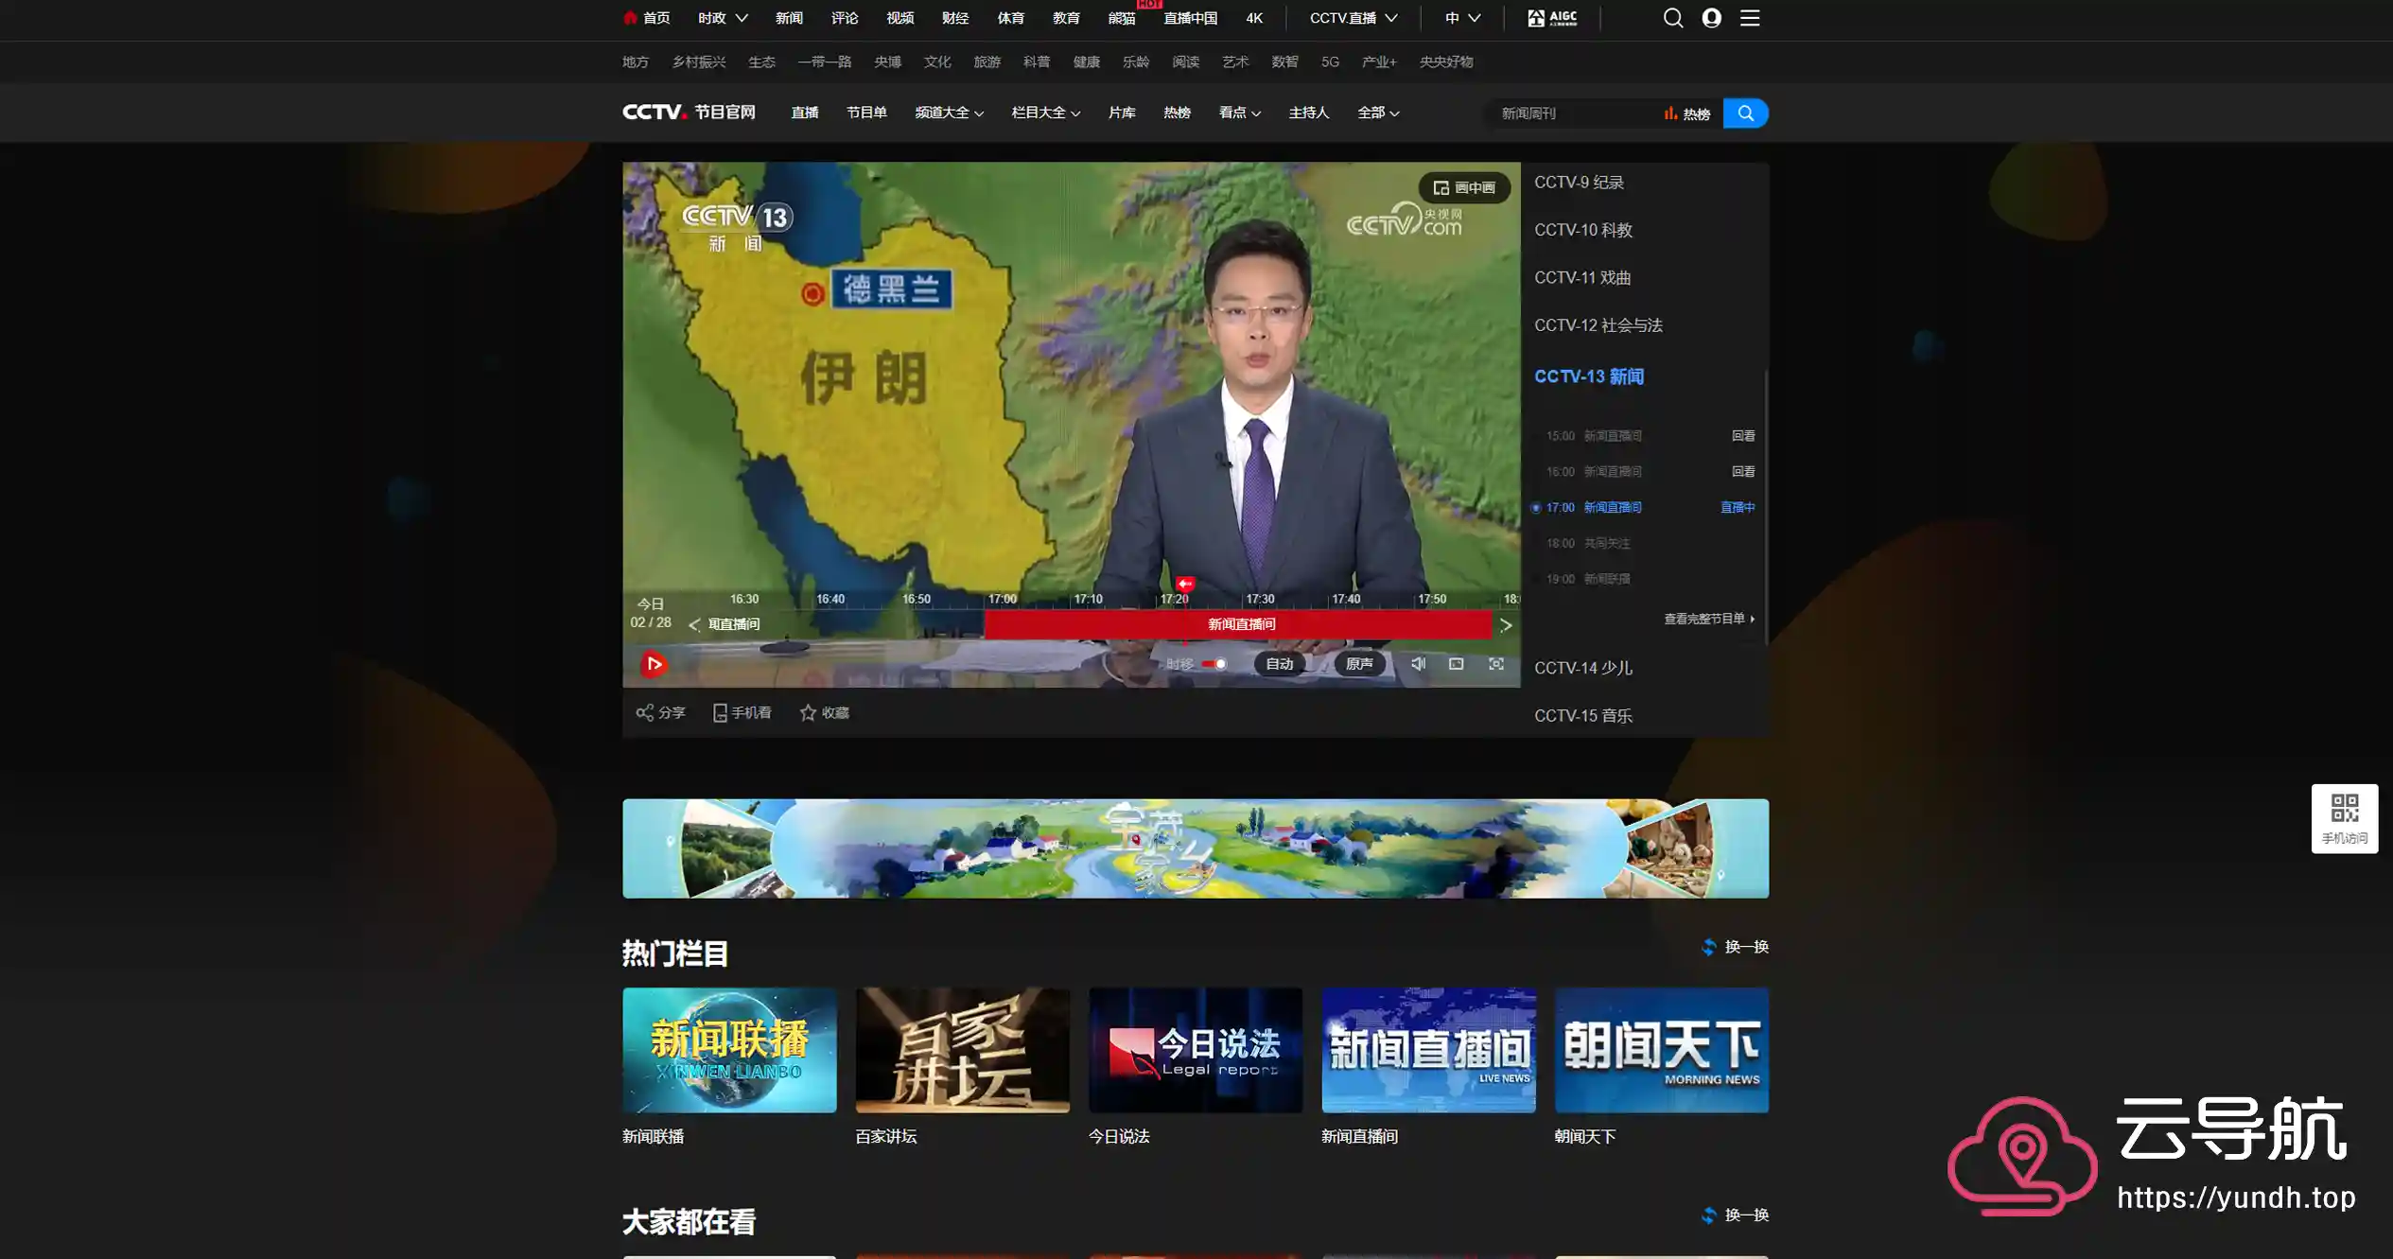Viewport: 2393px width, 1259px height.
Task: Toggle the 原声 original audio button
Action: click(x=1359, y=664)
